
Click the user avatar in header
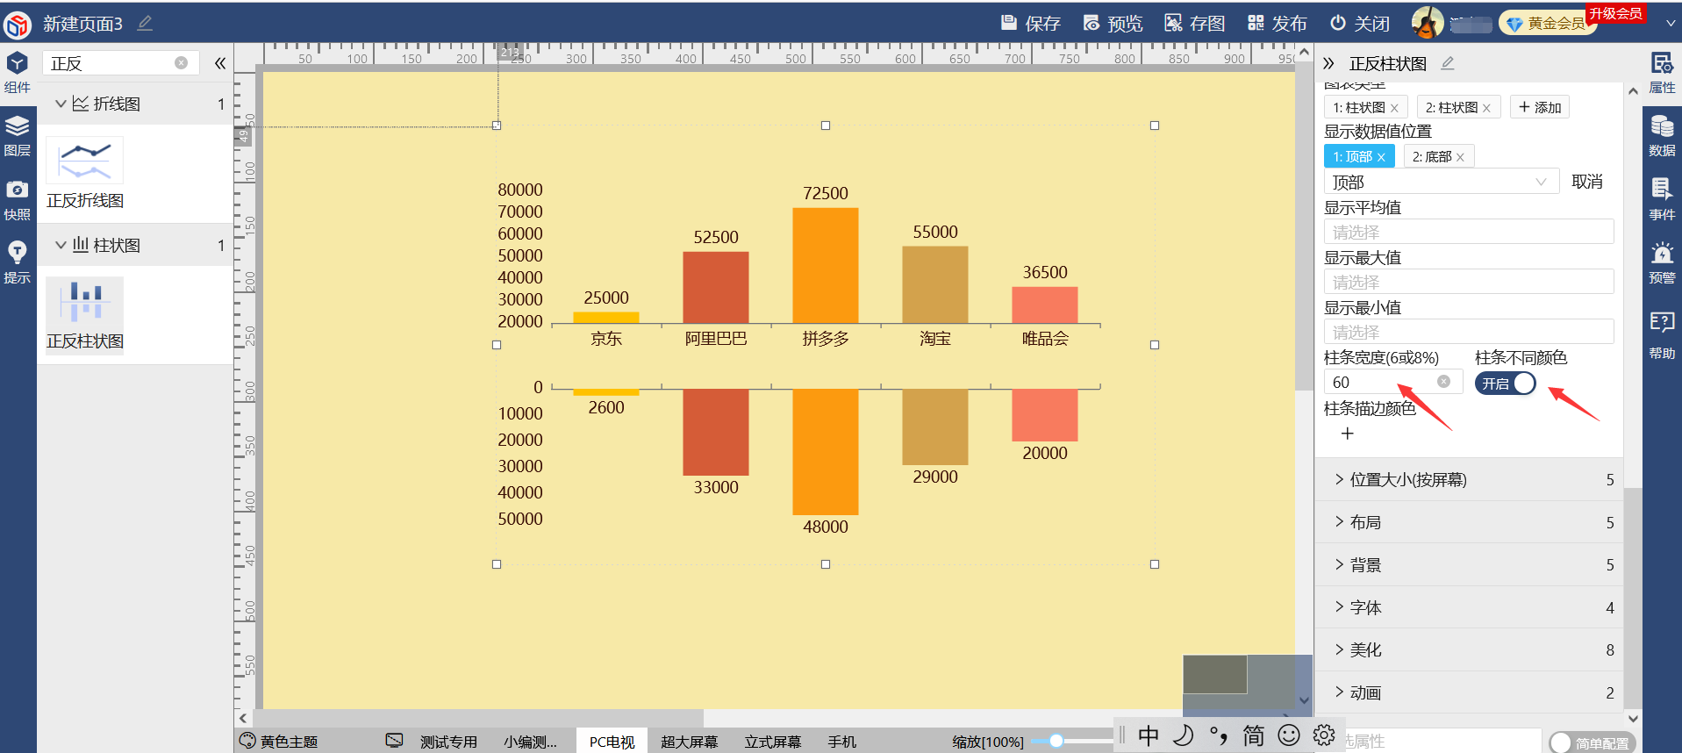pos(1428,23)
